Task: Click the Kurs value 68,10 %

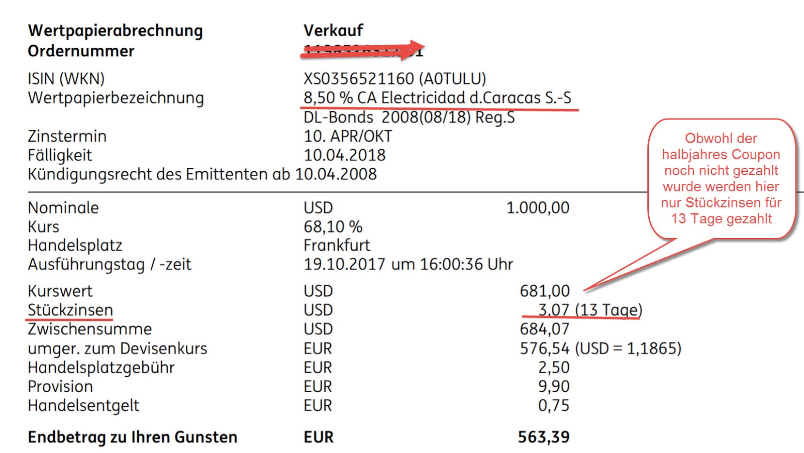Action: tap(333, 227)
